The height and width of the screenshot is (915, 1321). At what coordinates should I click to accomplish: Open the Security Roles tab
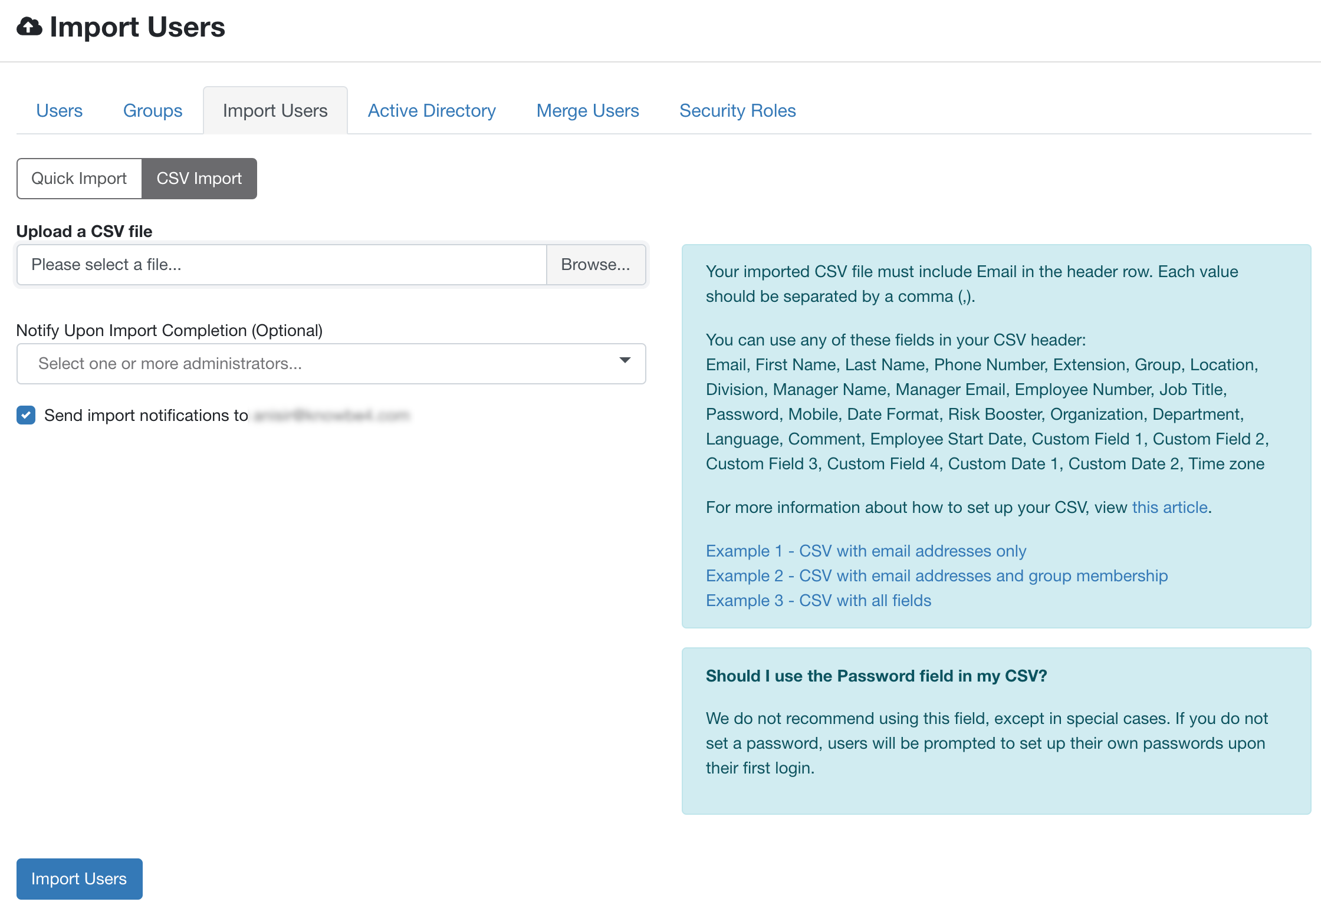click(737, 111)
